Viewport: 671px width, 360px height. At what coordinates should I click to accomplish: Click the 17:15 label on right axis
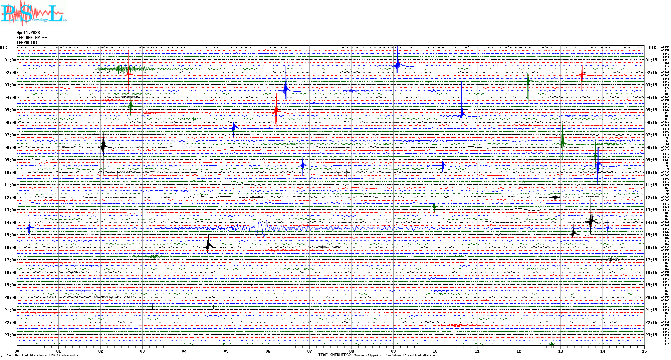[651, 260]
